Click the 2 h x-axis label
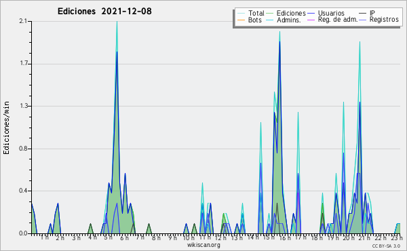 (x=60, y=237)
